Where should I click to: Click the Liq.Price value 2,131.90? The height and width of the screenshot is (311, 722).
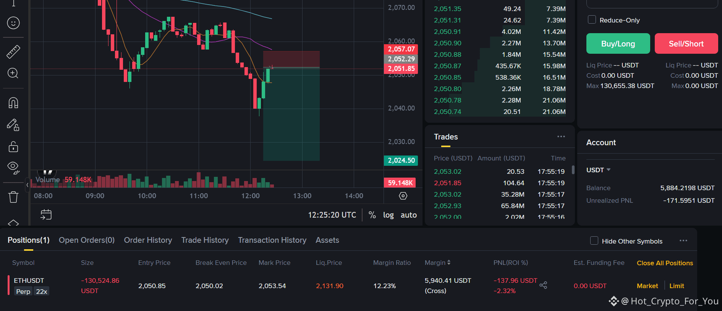(330, 286)
